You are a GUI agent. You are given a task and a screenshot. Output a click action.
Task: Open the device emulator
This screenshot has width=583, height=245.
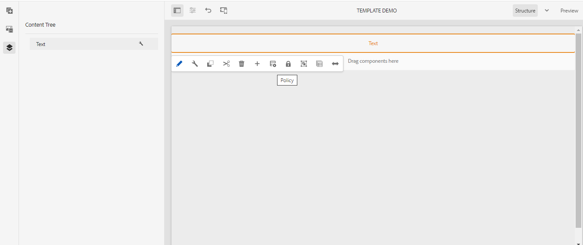(x=224, y=10)
